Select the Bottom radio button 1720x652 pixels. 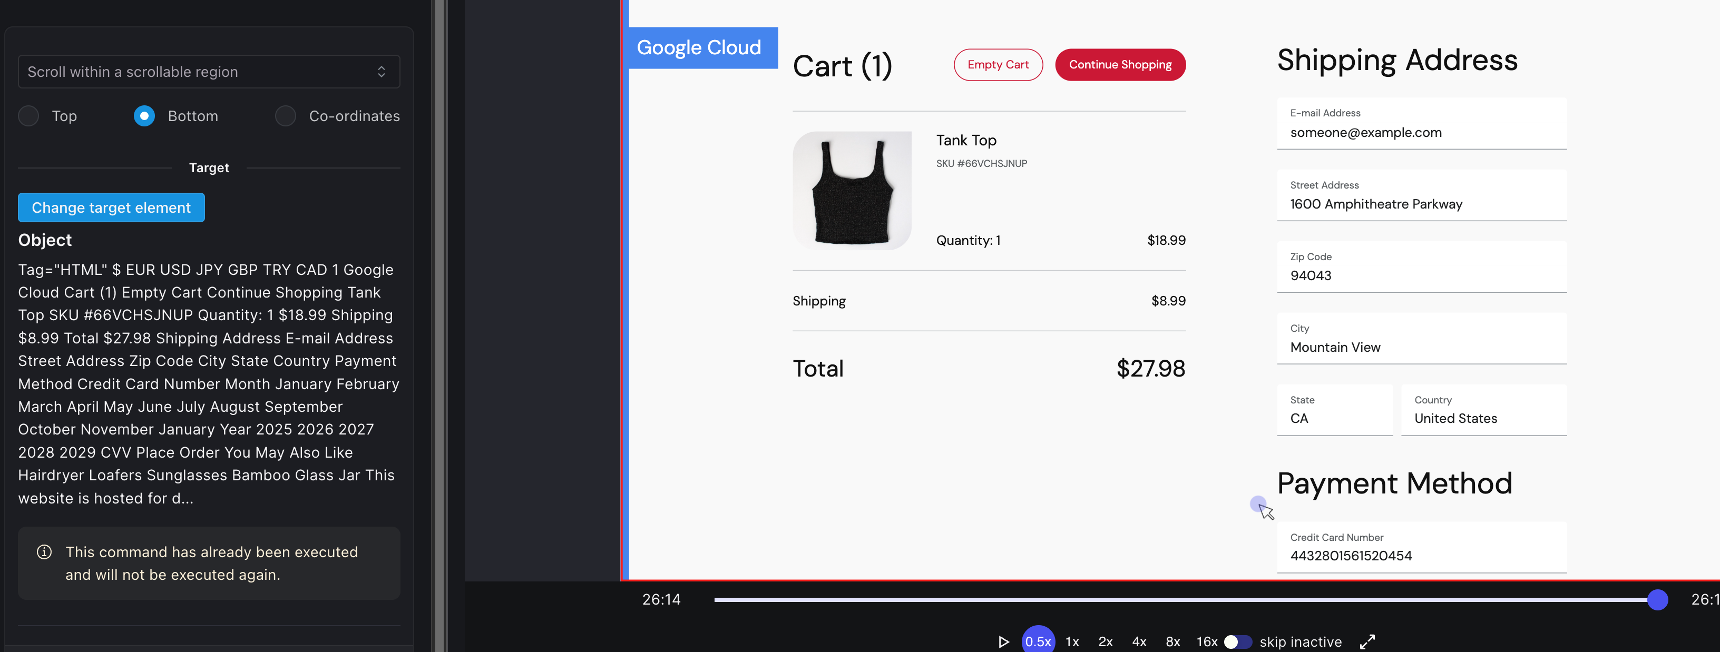pos(144,116)
